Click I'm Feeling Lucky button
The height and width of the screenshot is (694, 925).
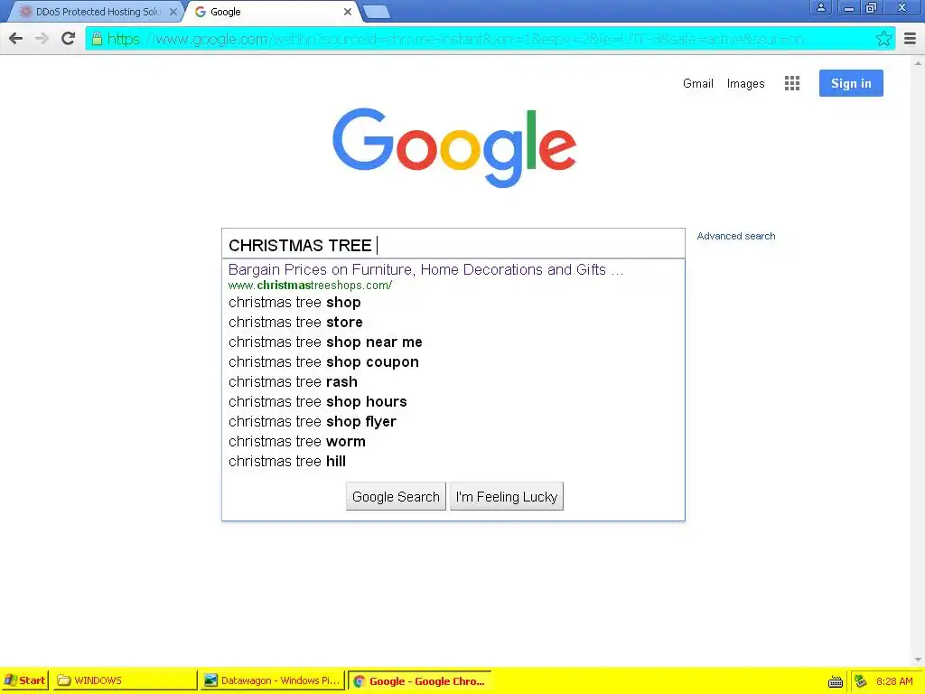(x=506, y=496)
